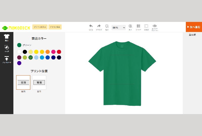
Task: Click the MOKODICK logo
Action: click(x=16, y=28)
